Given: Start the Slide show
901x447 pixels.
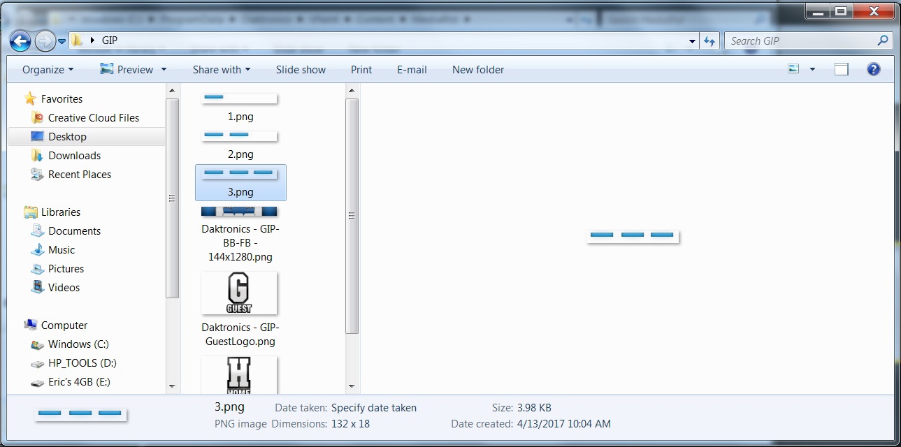Looking at the screenshot, I should 301,70.
